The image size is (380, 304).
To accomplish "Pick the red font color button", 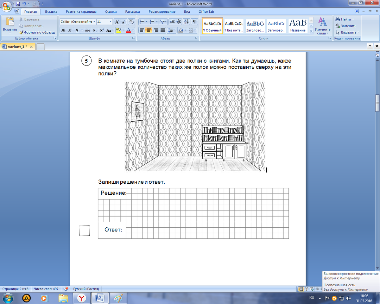I will pyautogui.click(x=129, y=30).
